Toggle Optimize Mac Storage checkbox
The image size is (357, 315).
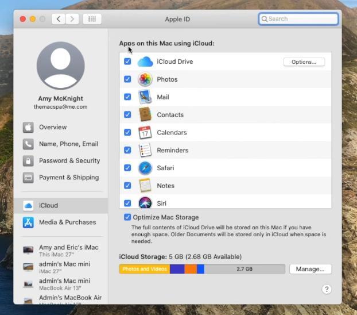pos(127,217)
